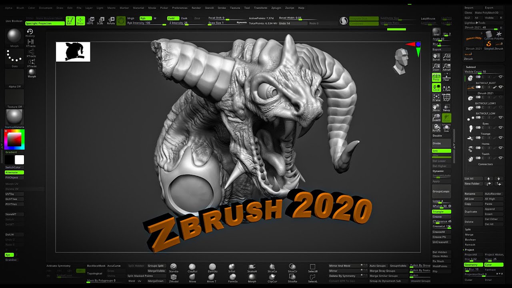Click the Duplicate subtool button
Screen dimensions: 512x288
[474, 212]
